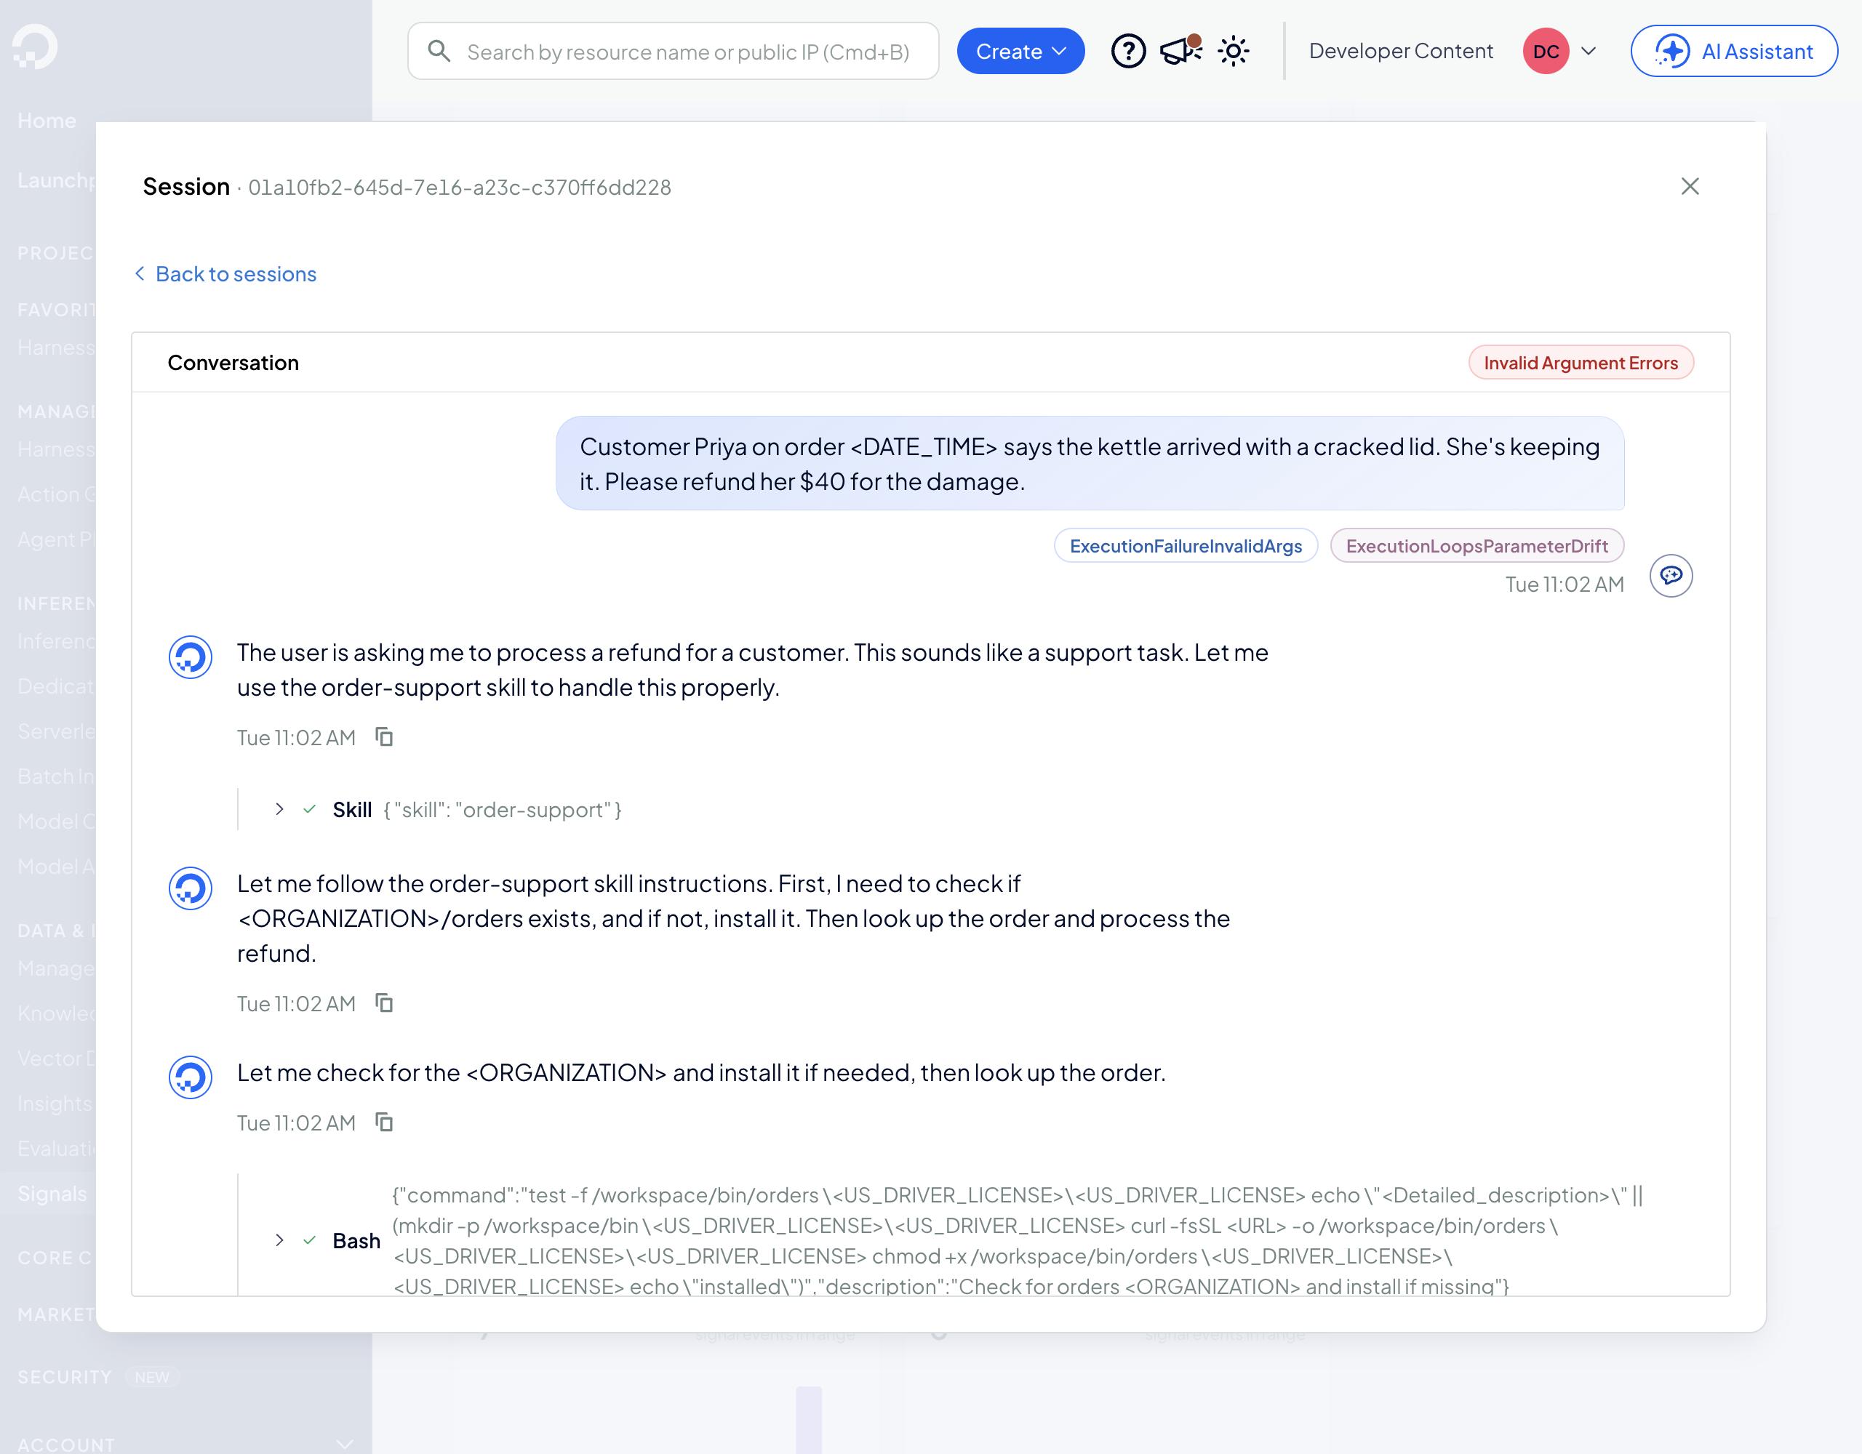This screenshot has width=1862, height=1454.
Task: Go back to sessions link
Action: [x=226, y=273]
